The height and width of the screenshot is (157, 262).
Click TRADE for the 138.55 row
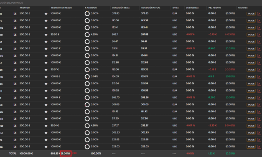click(x=251, y=91)
